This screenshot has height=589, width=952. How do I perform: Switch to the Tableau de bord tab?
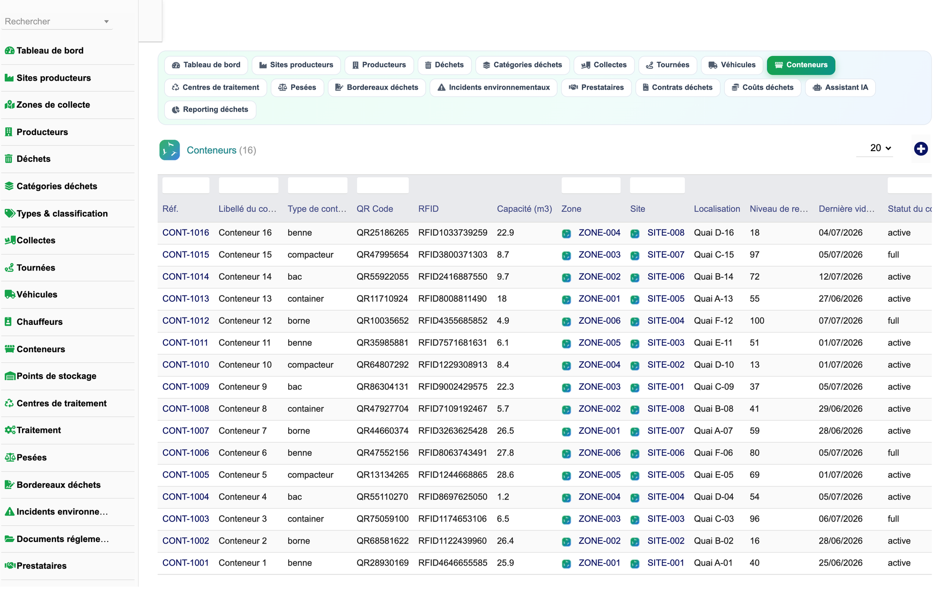(x=206, y=65)
